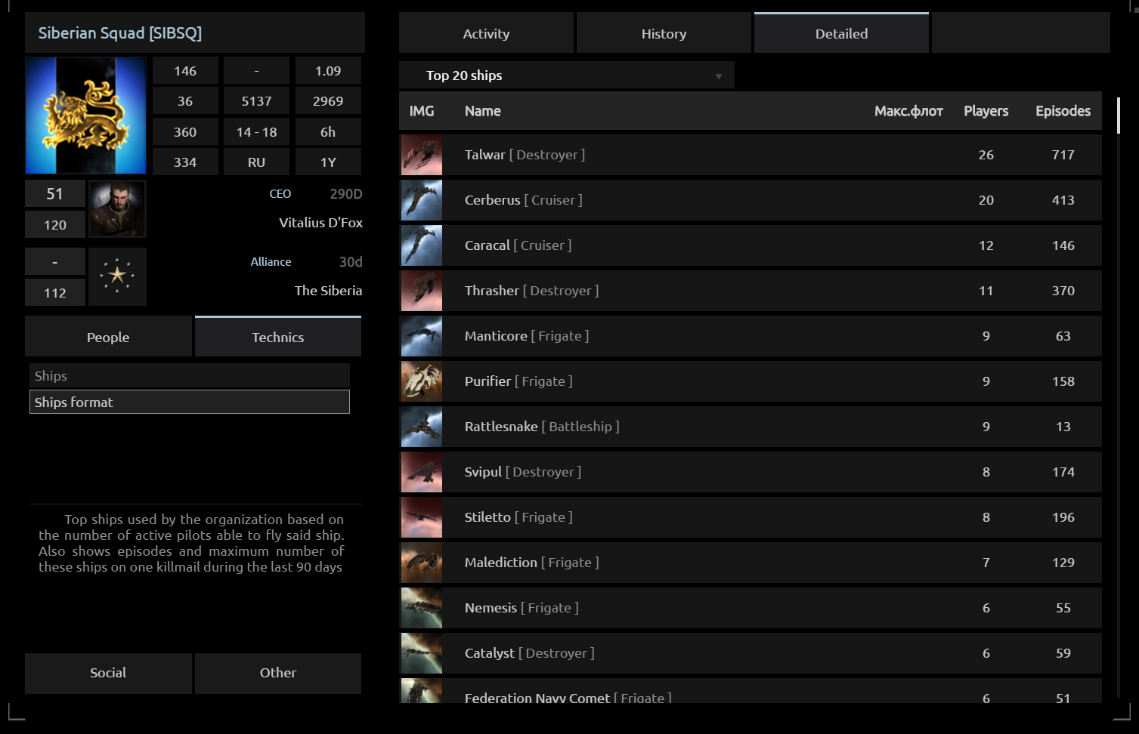
Task: Click The Siberia alliance name
Action: click(328, 291)
